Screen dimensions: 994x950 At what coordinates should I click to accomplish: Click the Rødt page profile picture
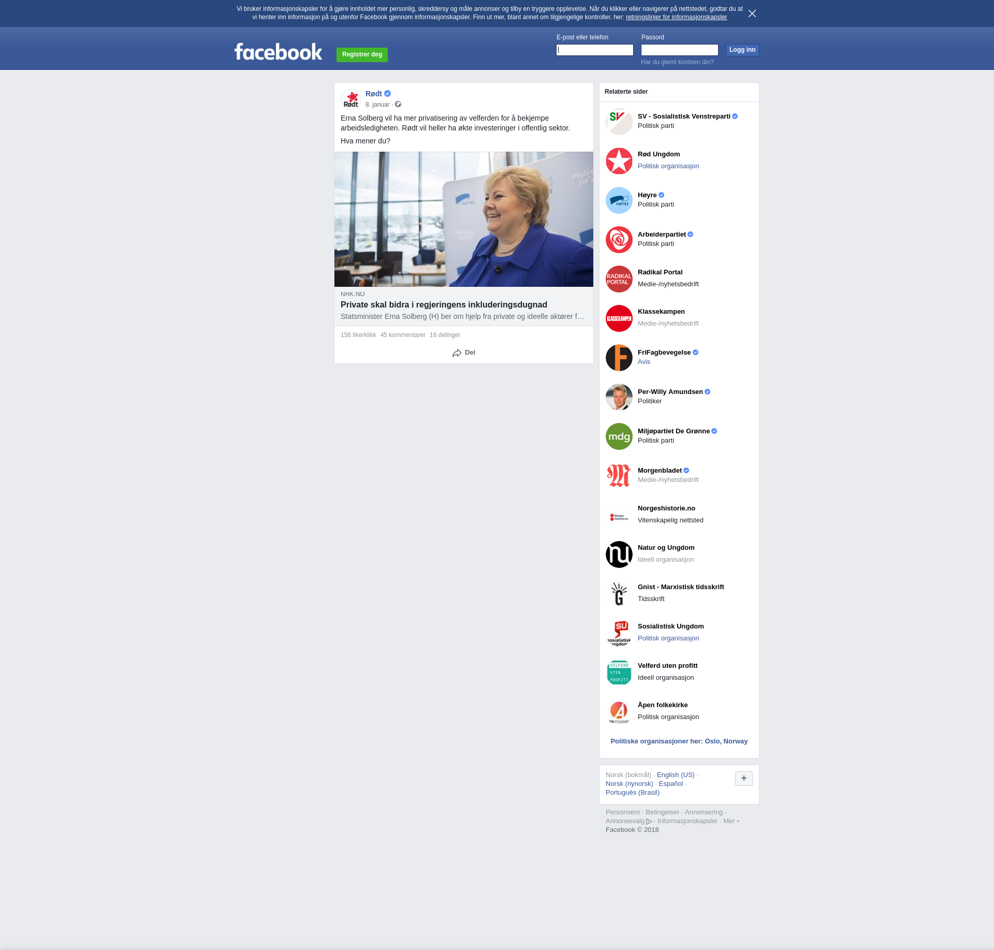(351, 99)
